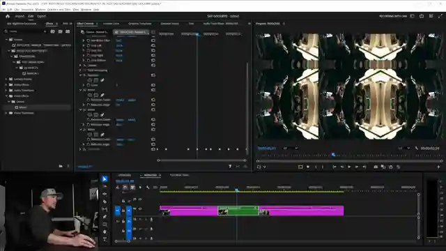Select the Razor tool
The image size is (446, 251).
click(105, 201)
